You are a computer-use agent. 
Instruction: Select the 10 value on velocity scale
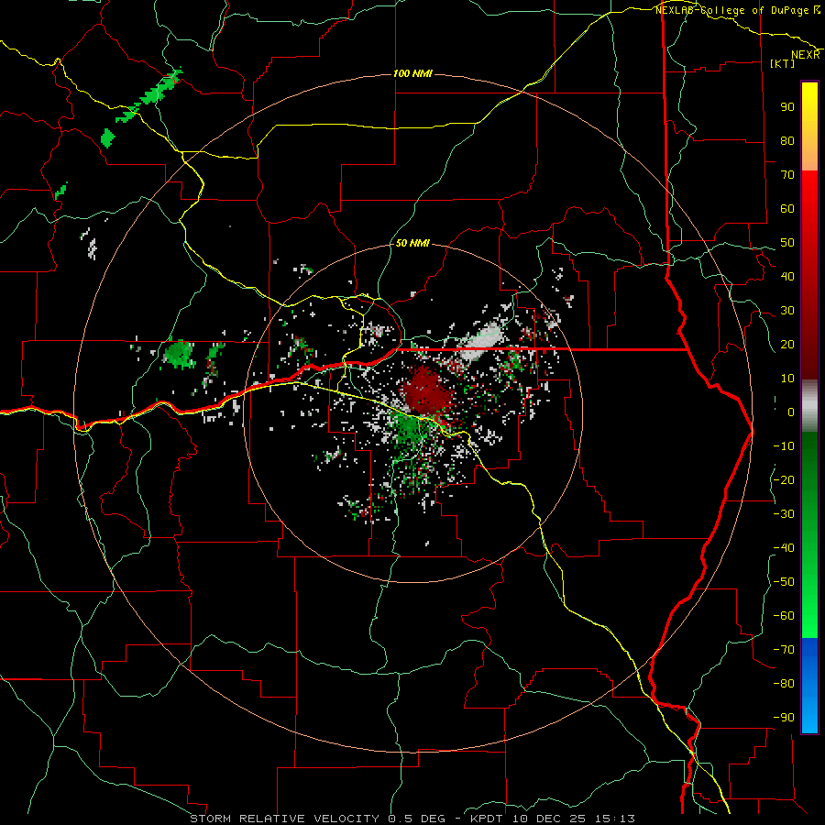pyautogui.click(x=787, y=379)
